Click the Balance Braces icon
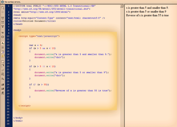Viewport: 177px width, 127px height. (3, 37)
